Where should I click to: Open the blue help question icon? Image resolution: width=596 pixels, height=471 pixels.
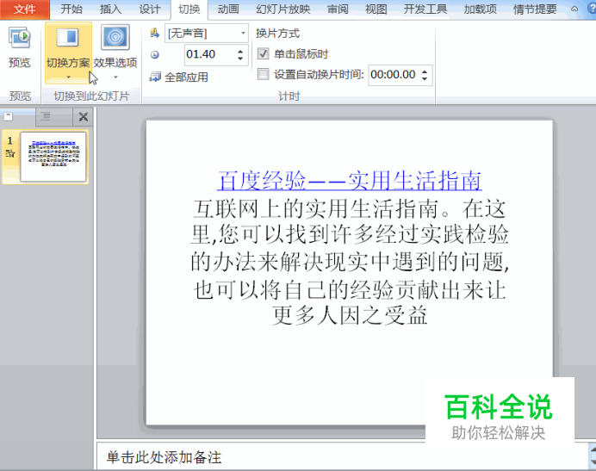(x=592, y=9)
